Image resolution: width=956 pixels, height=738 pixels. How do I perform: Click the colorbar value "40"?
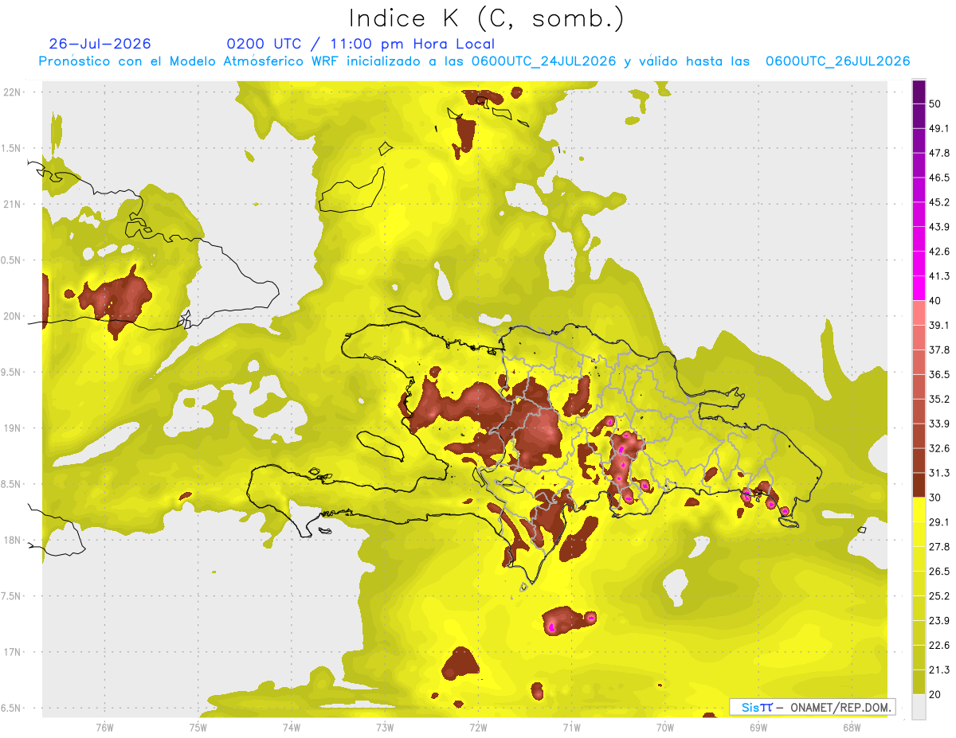coord(935,300)
